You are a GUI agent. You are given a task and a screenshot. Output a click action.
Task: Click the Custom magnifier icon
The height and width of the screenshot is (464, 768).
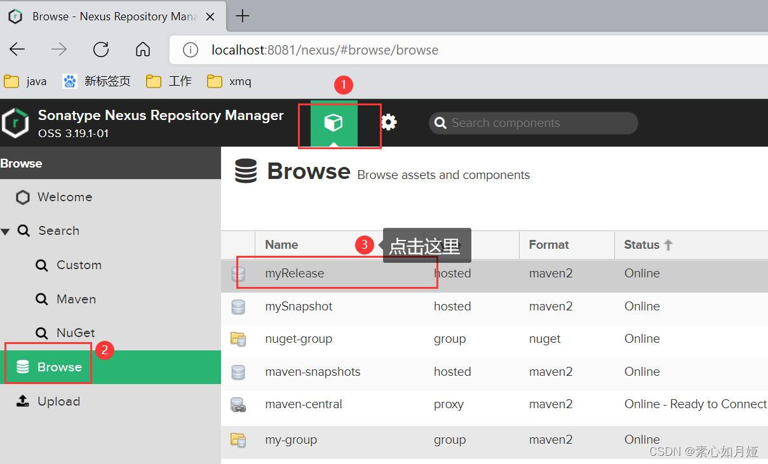click(42, 265)
